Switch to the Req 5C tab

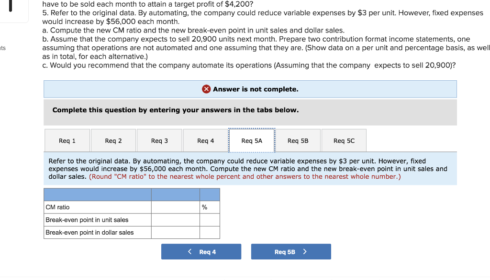click(344, 140)
